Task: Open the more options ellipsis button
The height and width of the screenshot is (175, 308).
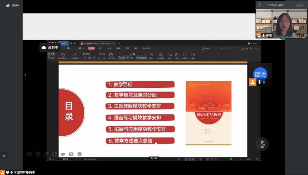Action: click(x=79, y=154)
